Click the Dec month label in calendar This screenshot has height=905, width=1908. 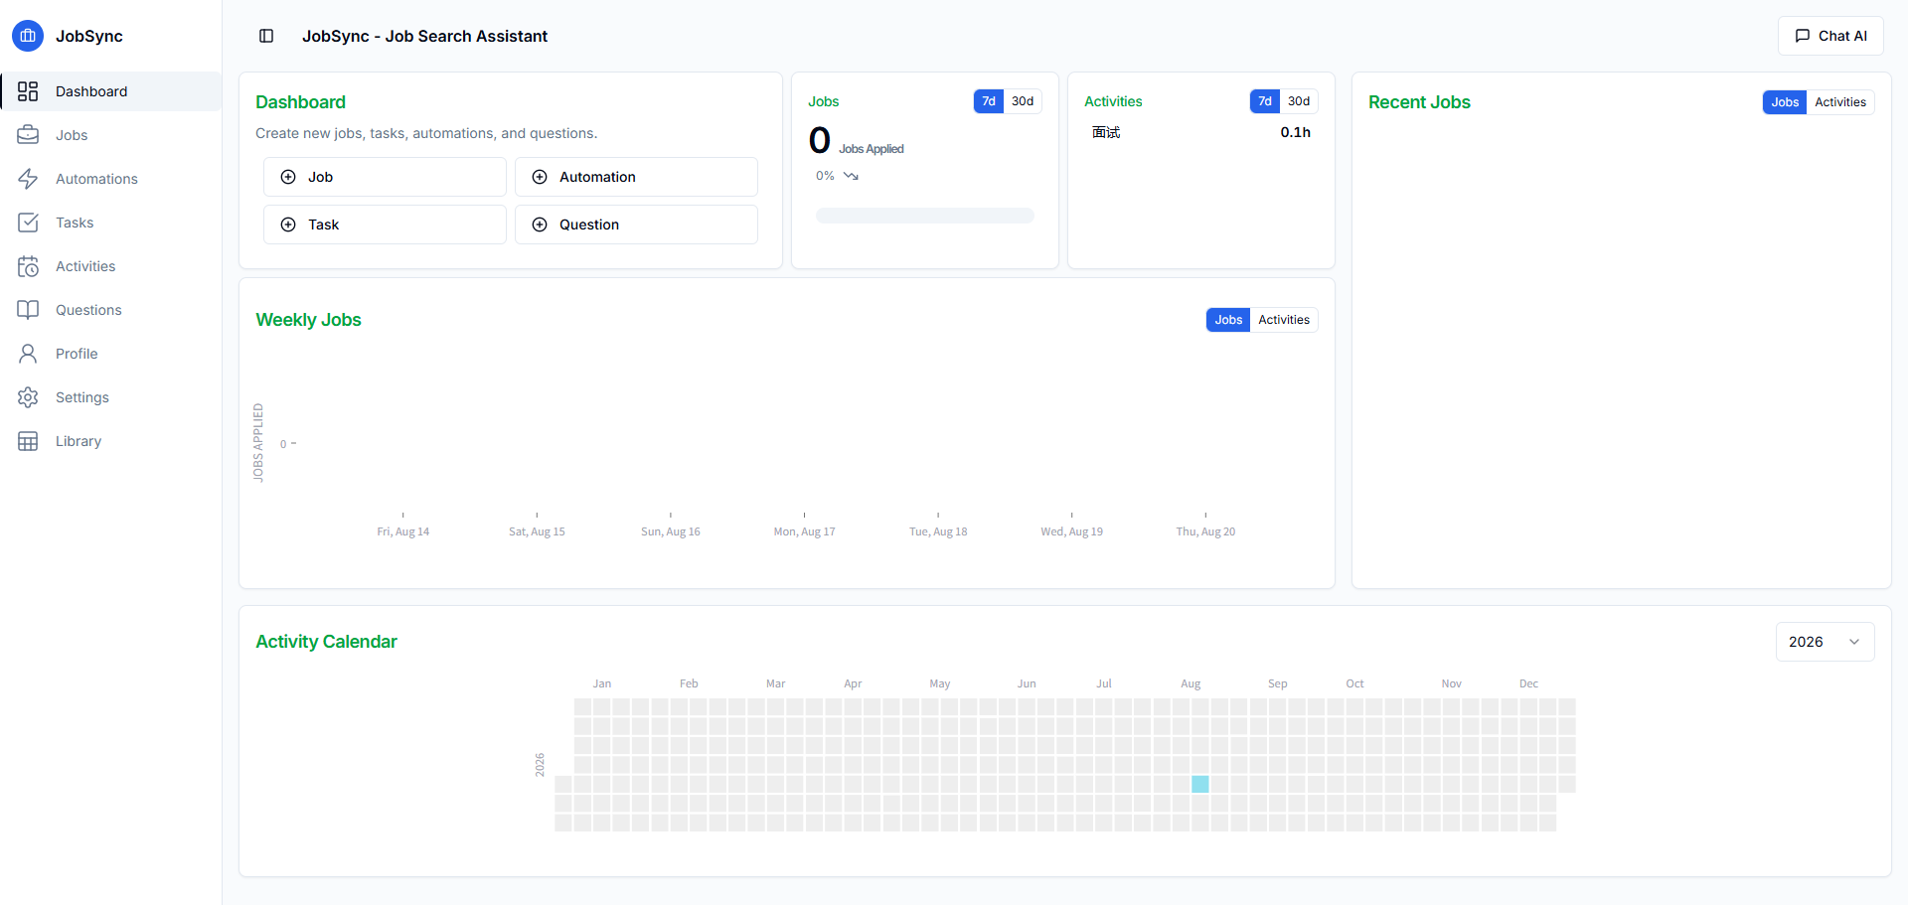1528,683
